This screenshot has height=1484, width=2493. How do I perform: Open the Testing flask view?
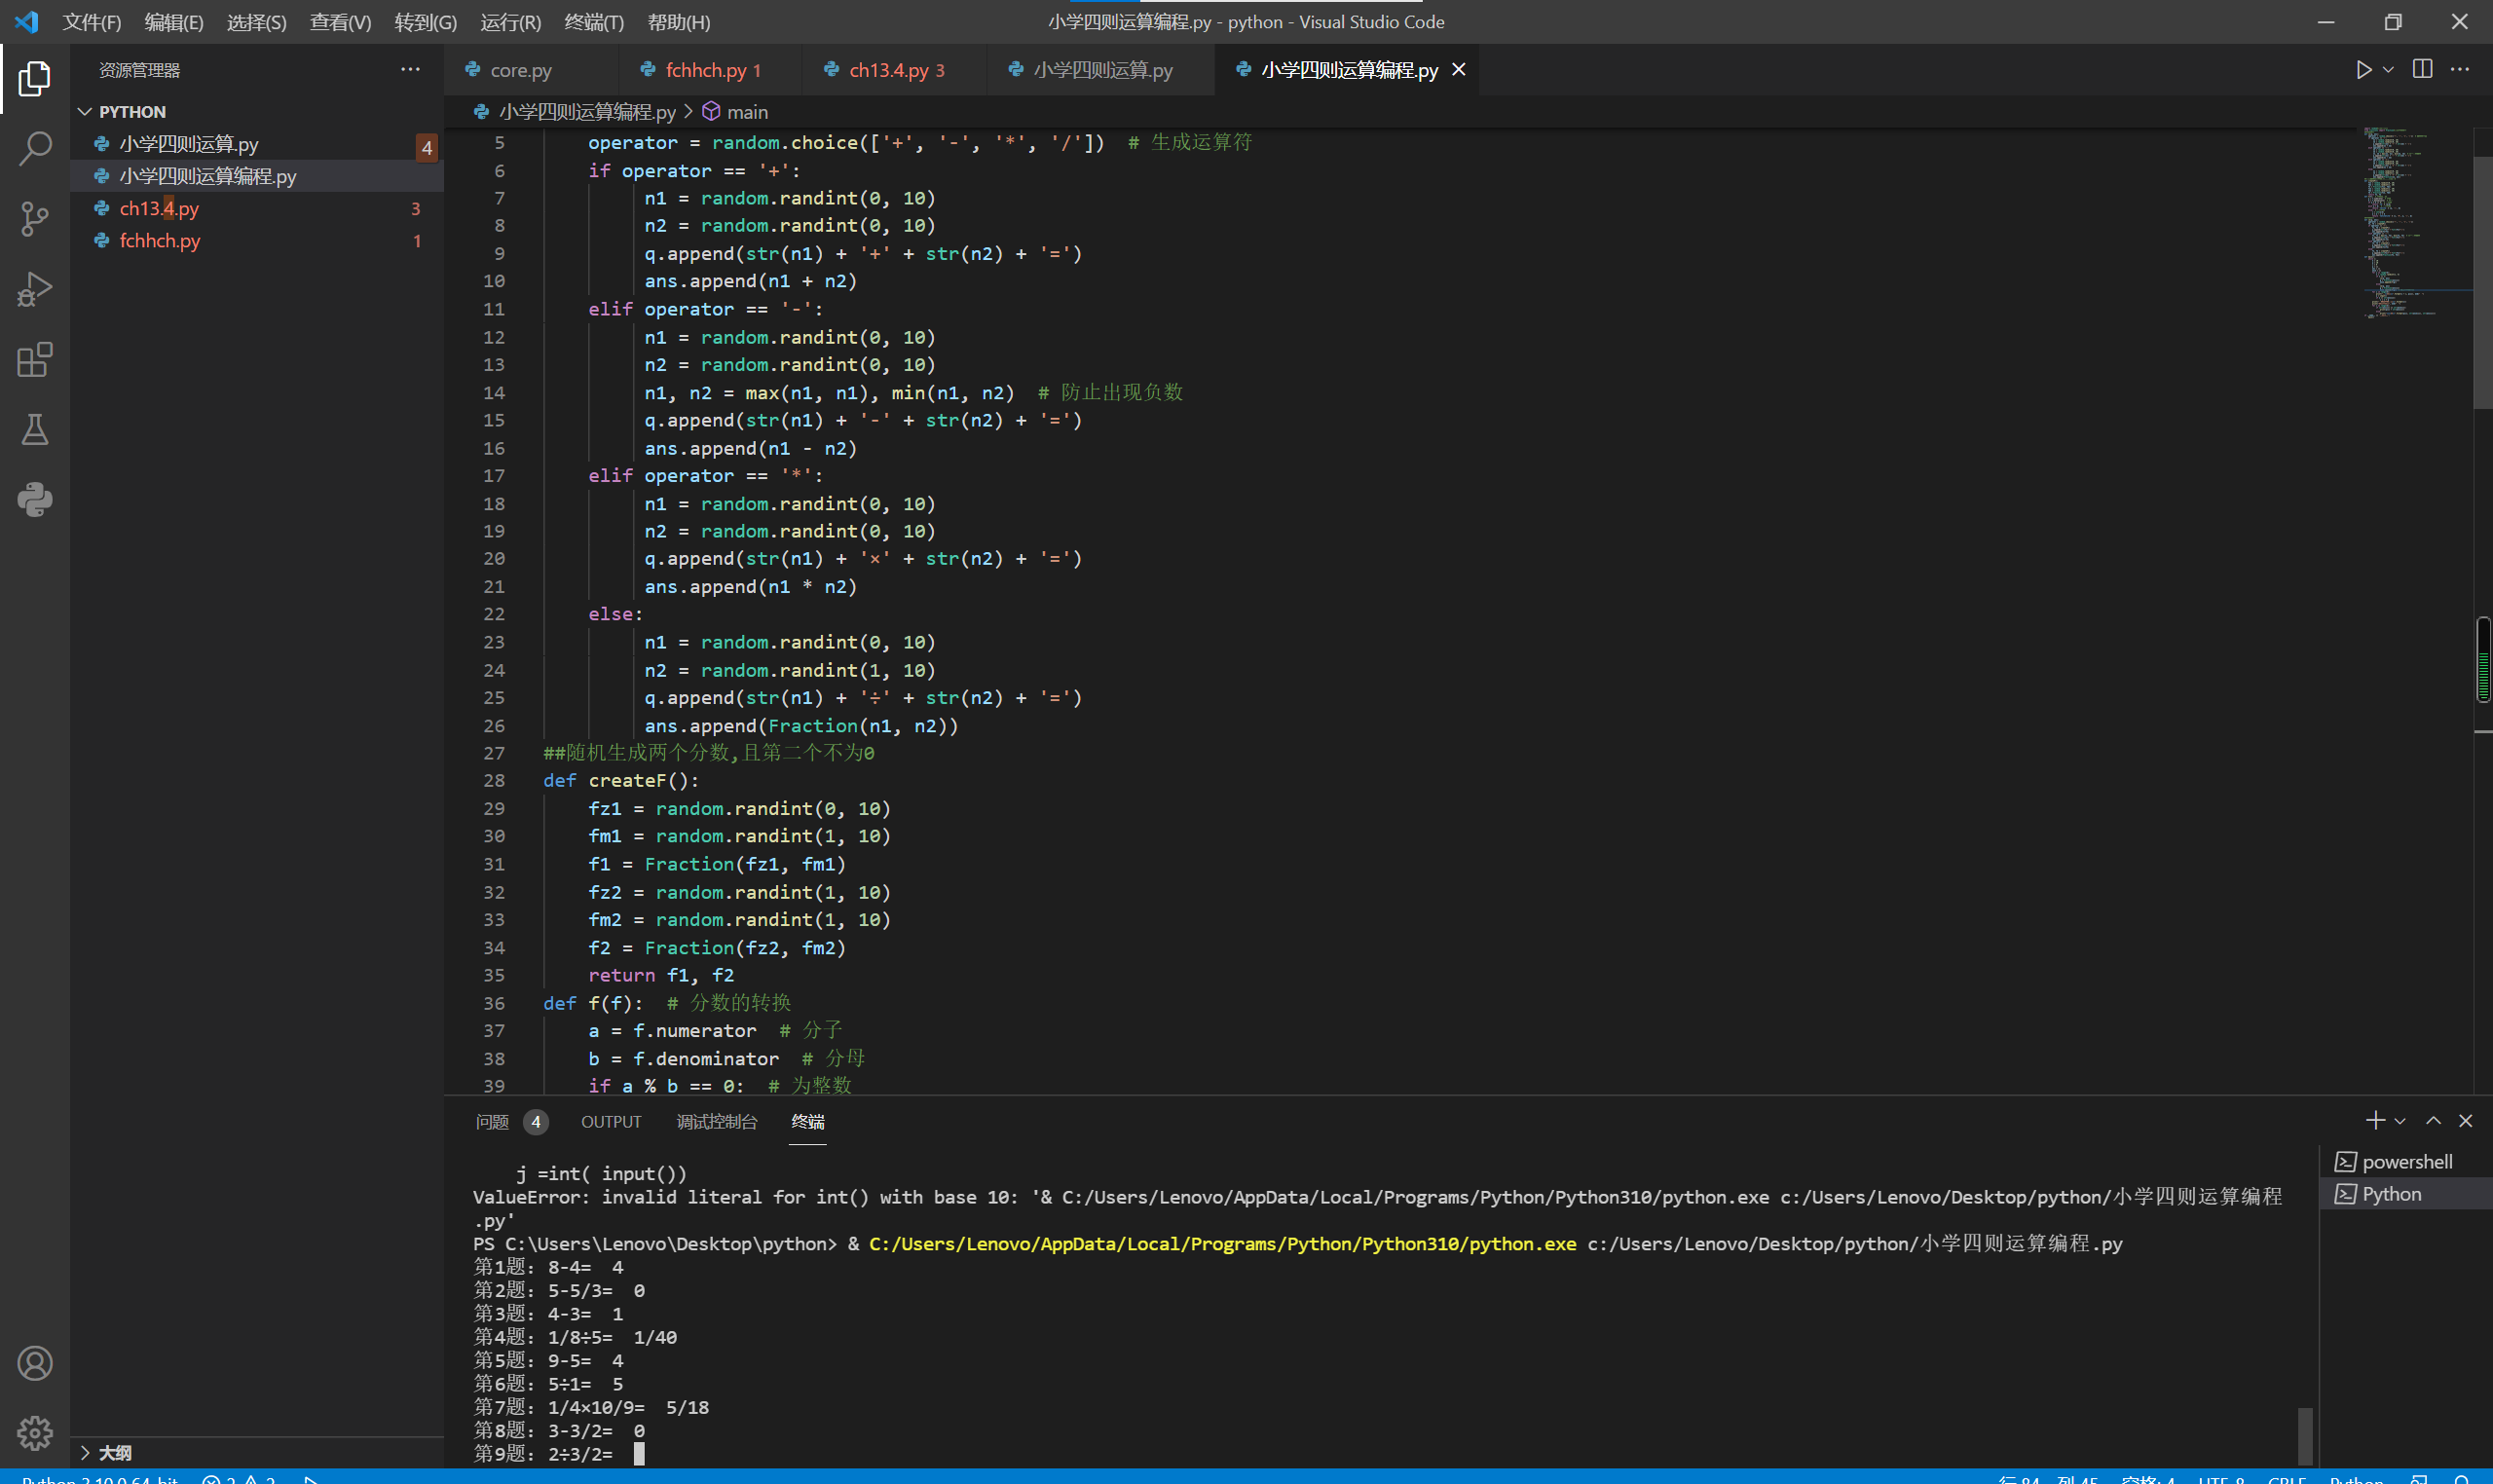35,430
